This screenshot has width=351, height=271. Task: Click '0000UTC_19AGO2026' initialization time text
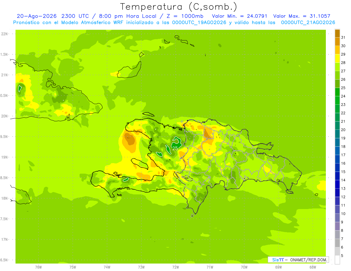tap(199, 23)
